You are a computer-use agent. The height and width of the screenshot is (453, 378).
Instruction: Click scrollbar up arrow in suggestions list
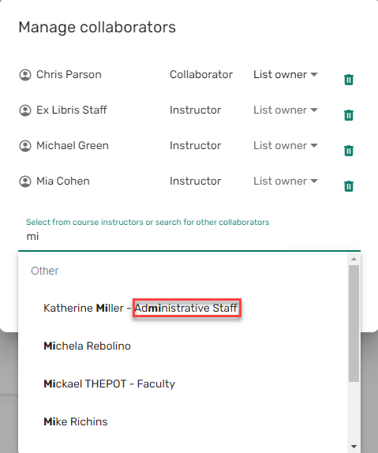point(354,259)
